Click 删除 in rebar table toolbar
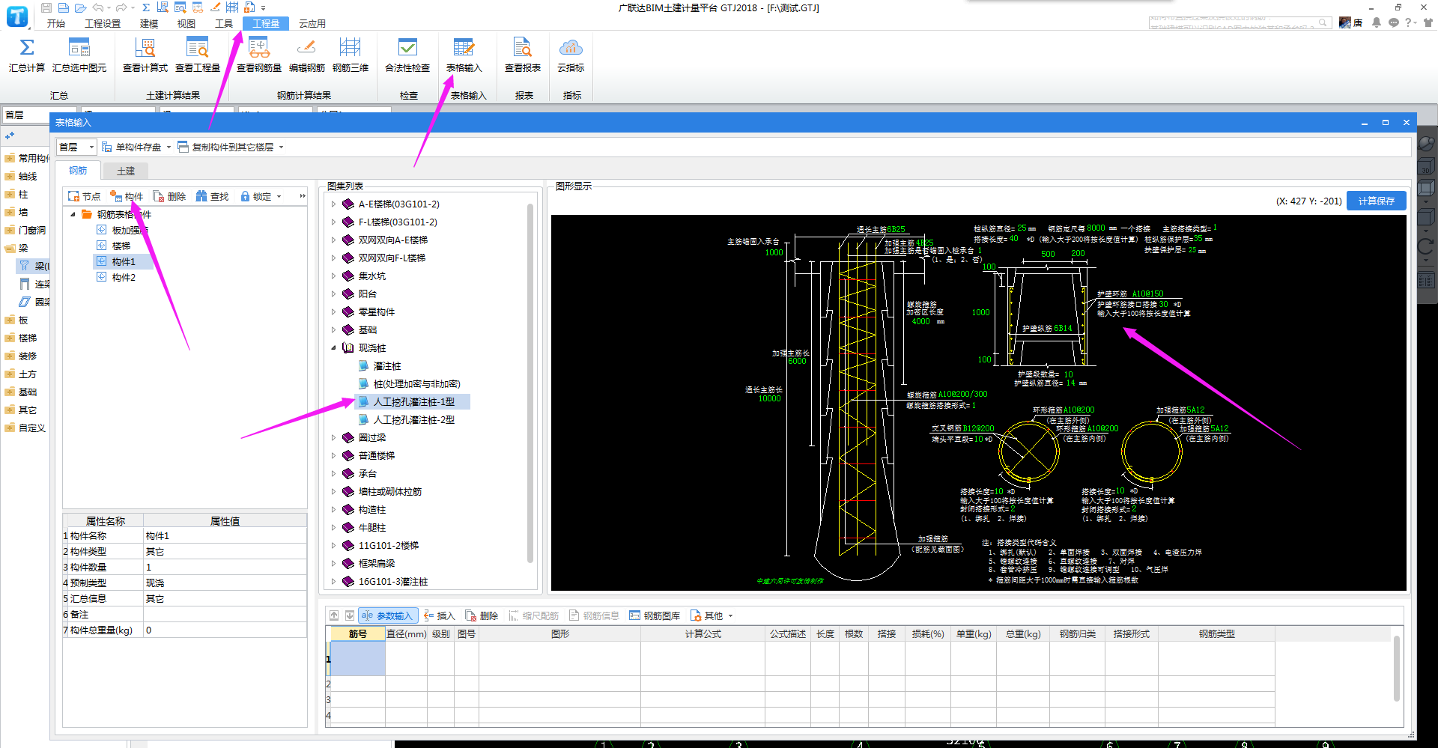Viewport: 1438px width, 748px height. click(482, 615)
